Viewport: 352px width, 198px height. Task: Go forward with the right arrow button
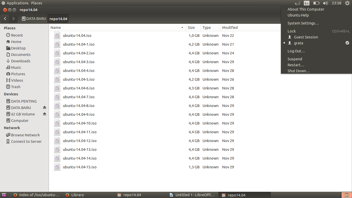pyautogui.click(x=13, y=19)
